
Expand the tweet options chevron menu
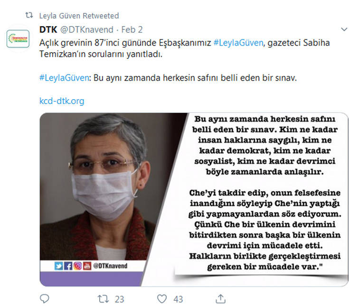(x=344, y=29)
